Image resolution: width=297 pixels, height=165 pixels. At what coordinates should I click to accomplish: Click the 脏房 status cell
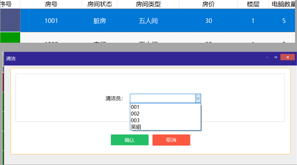click(x=99, y=21)
